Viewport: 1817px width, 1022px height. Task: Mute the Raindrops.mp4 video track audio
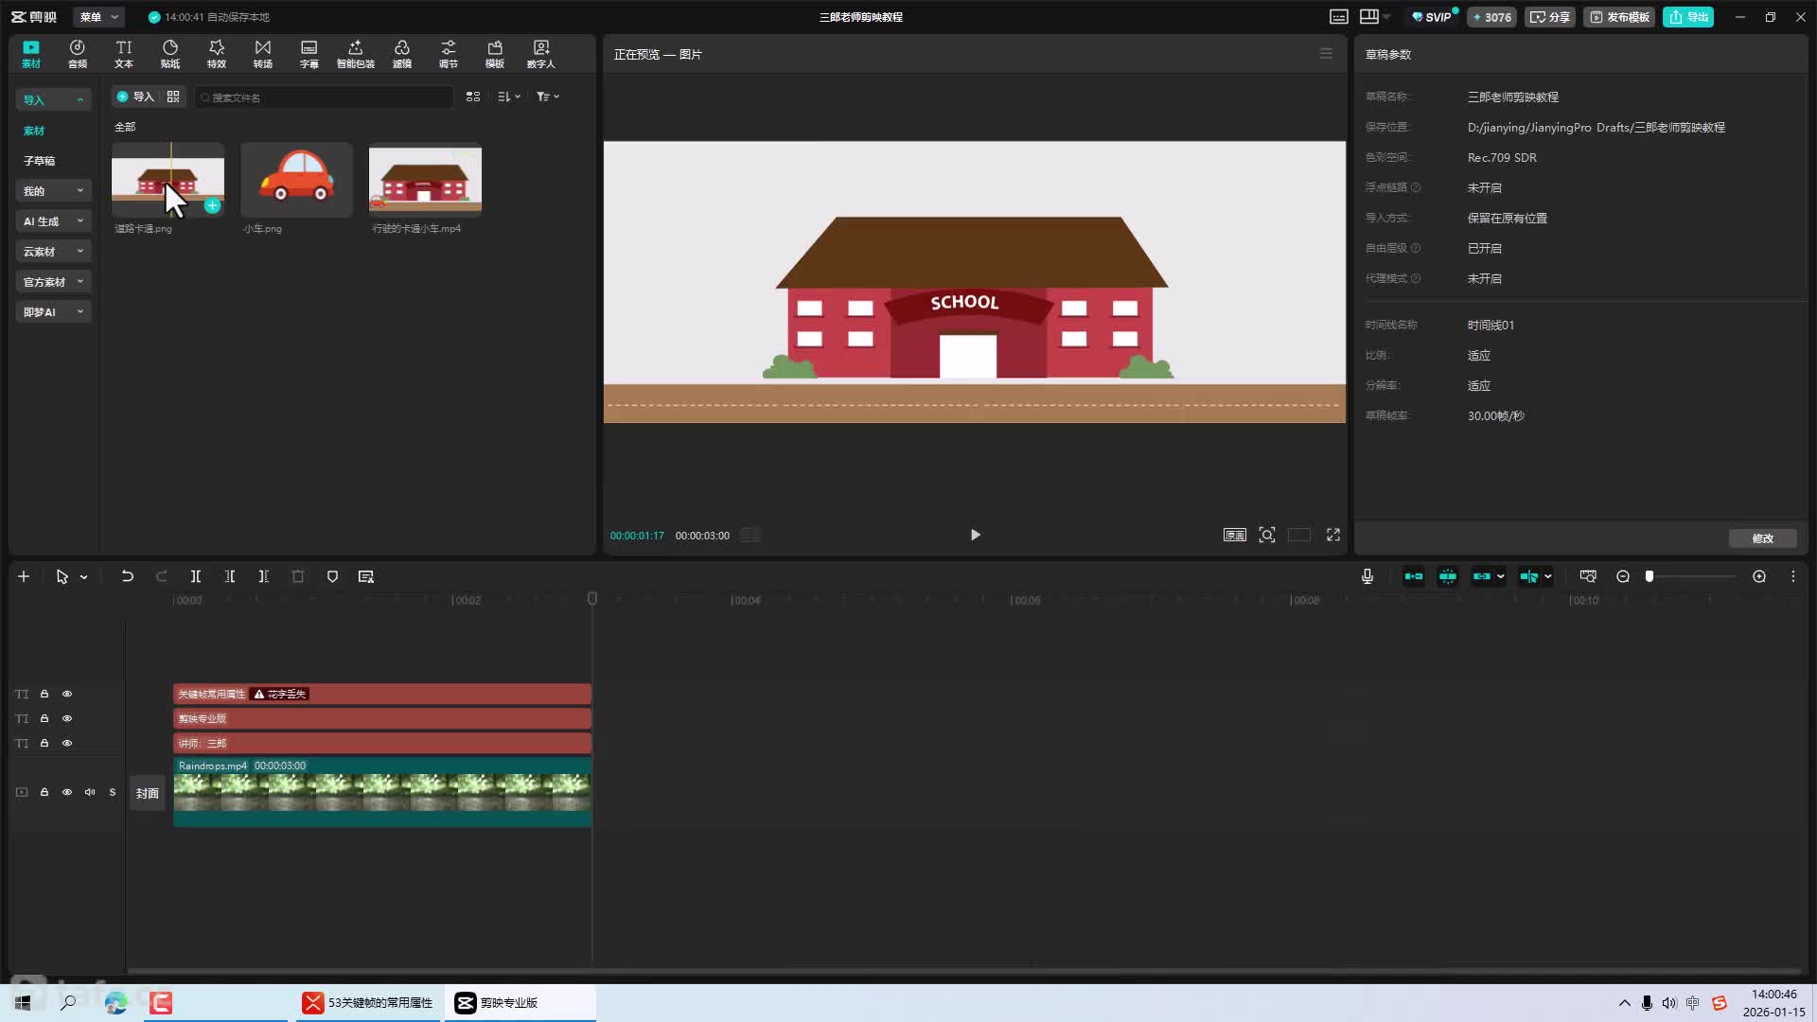90,792
